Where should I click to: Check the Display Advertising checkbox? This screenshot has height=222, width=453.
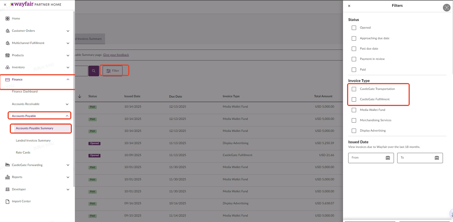[354, 131]
